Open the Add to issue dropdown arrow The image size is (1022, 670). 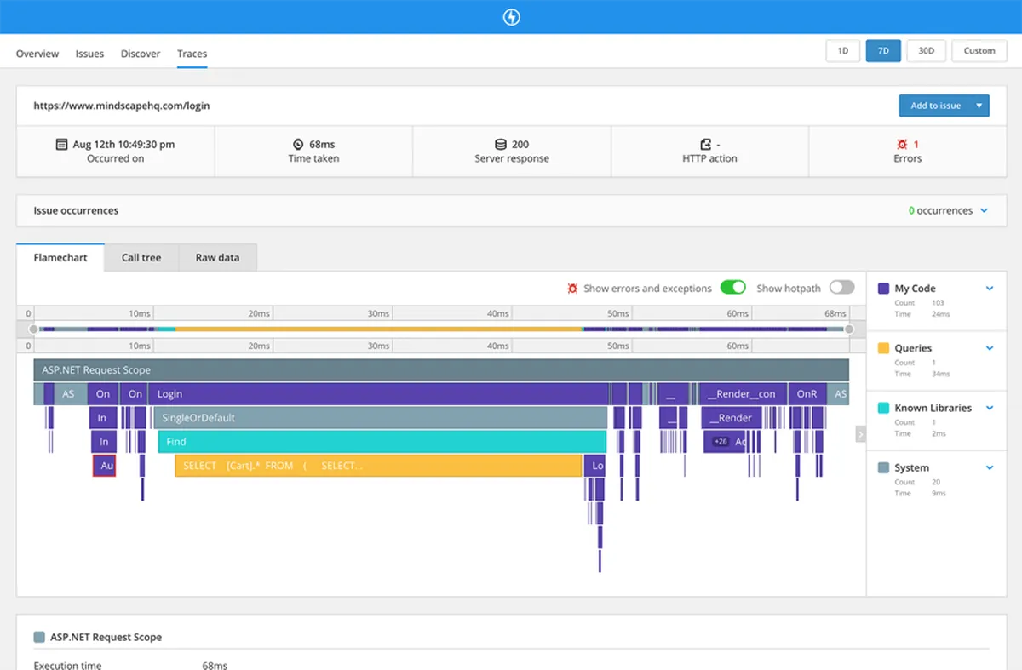979,106
